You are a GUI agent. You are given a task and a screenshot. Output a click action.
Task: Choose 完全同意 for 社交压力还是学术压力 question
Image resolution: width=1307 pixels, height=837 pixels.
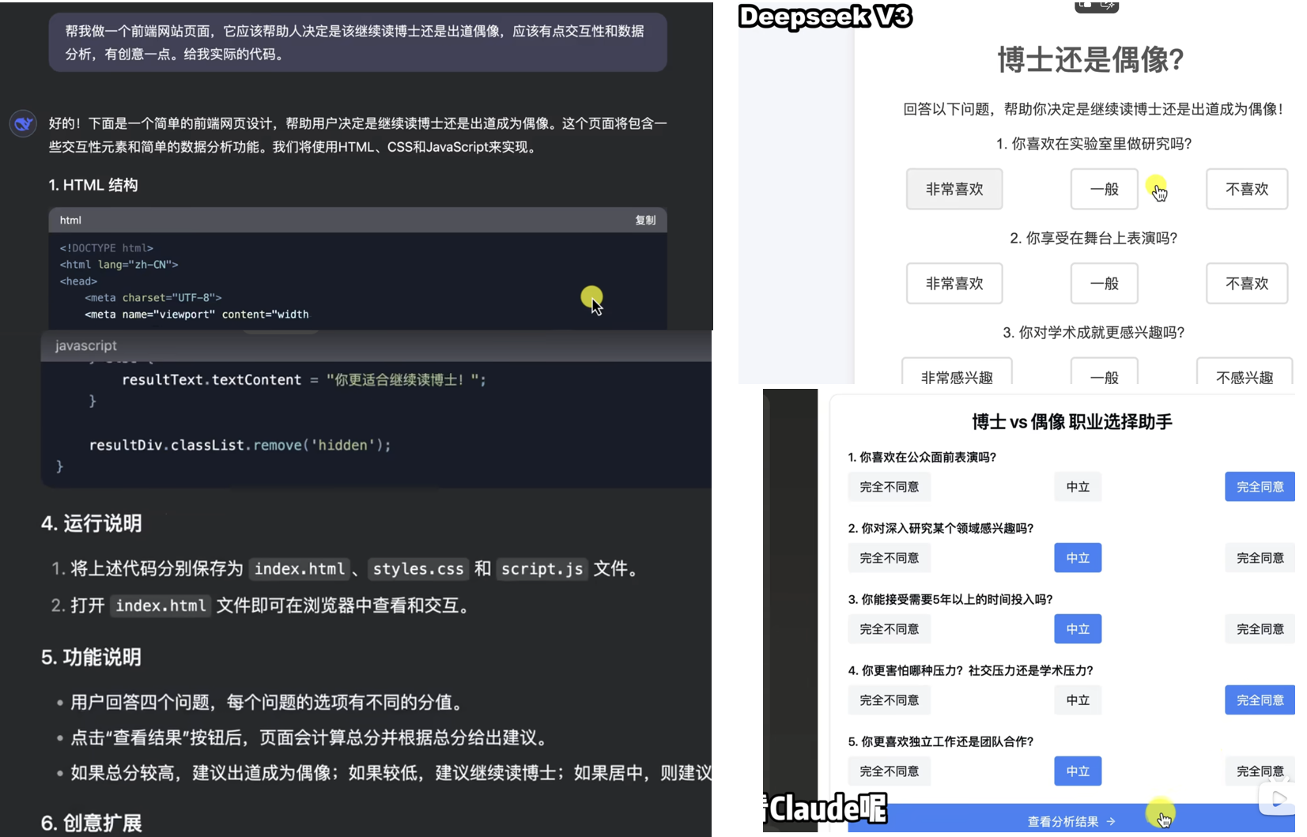1260,700
